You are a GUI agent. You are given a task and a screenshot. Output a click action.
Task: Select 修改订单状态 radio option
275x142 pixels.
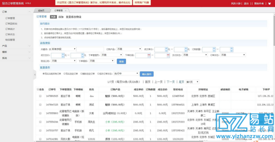(98, 74)
